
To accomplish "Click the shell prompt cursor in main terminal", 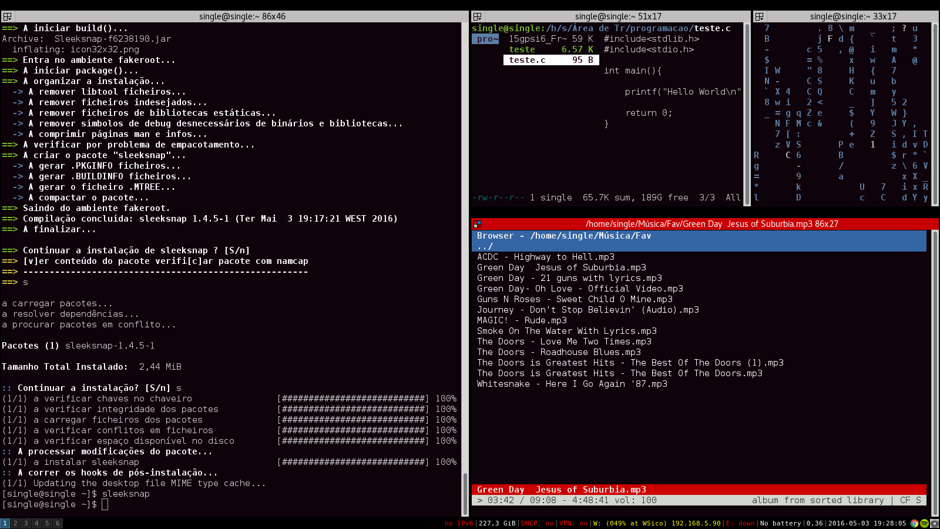I will click(x=105, y=504).
